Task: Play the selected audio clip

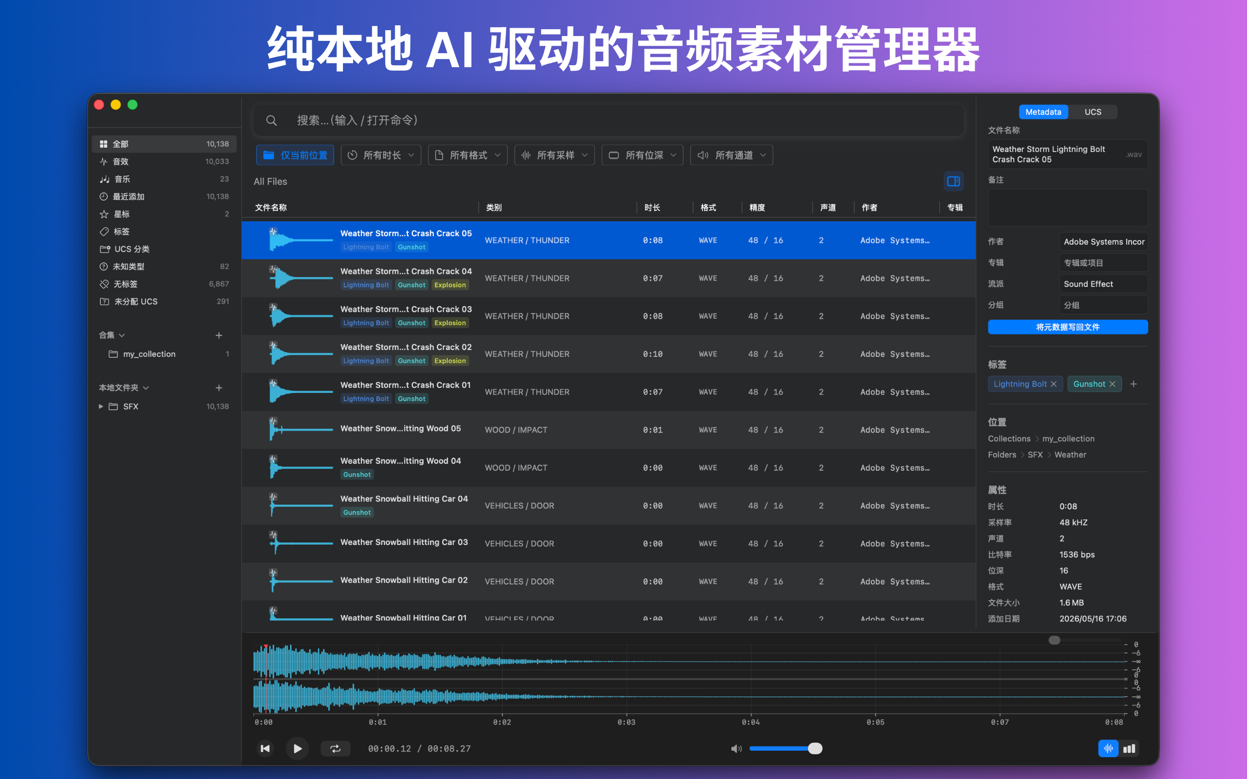Action: [297, 748]
